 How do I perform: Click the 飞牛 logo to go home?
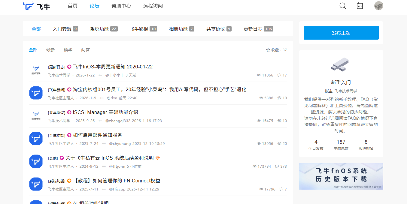point(36,6)
